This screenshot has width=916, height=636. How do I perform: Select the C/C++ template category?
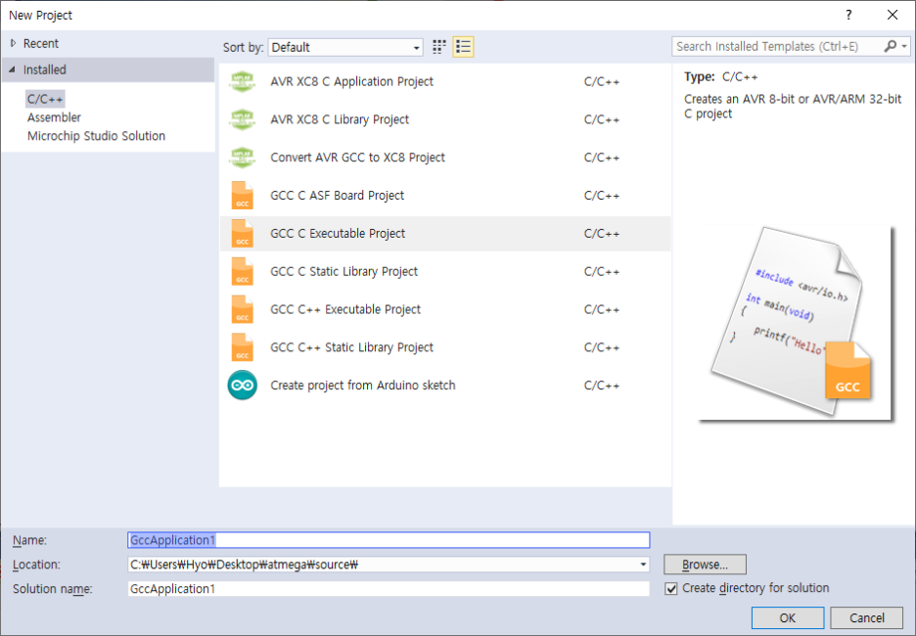click(45, 99)
